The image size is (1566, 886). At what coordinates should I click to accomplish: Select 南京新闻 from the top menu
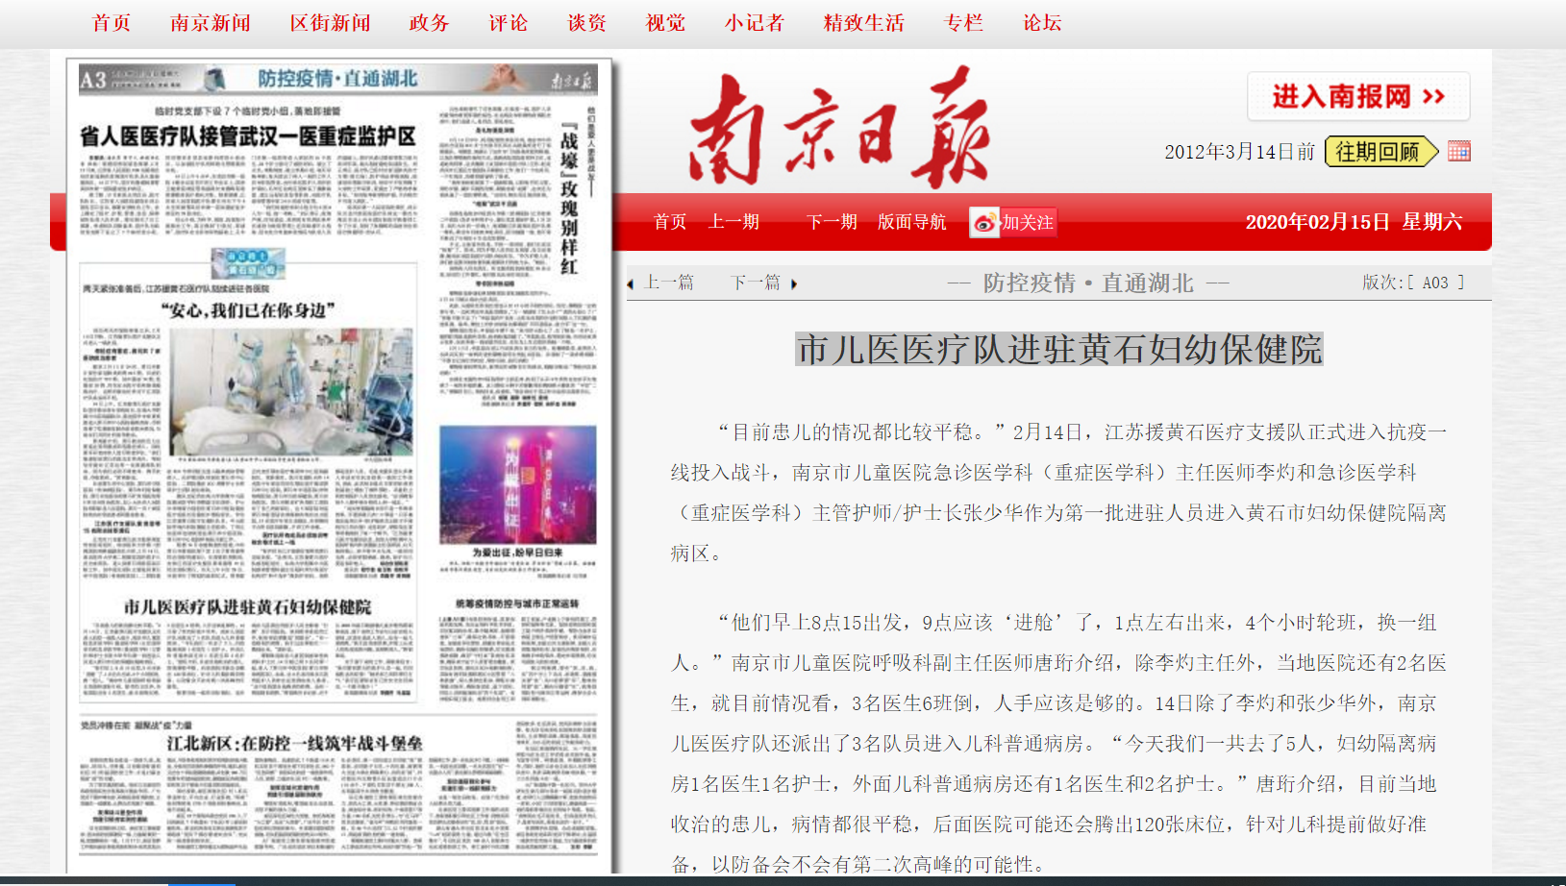pyautogui.click(x=211, y=23)
